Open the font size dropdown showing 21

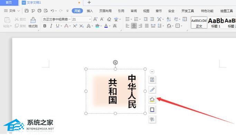click(x=90, y=19)
